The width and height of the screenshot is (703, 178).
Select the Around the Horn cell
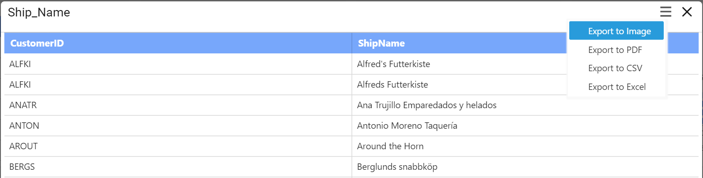[x=525, y=147]
